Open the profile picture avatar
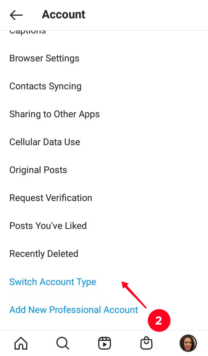The width and height of the screenshot is (208, 356). [x=188, y=343]
